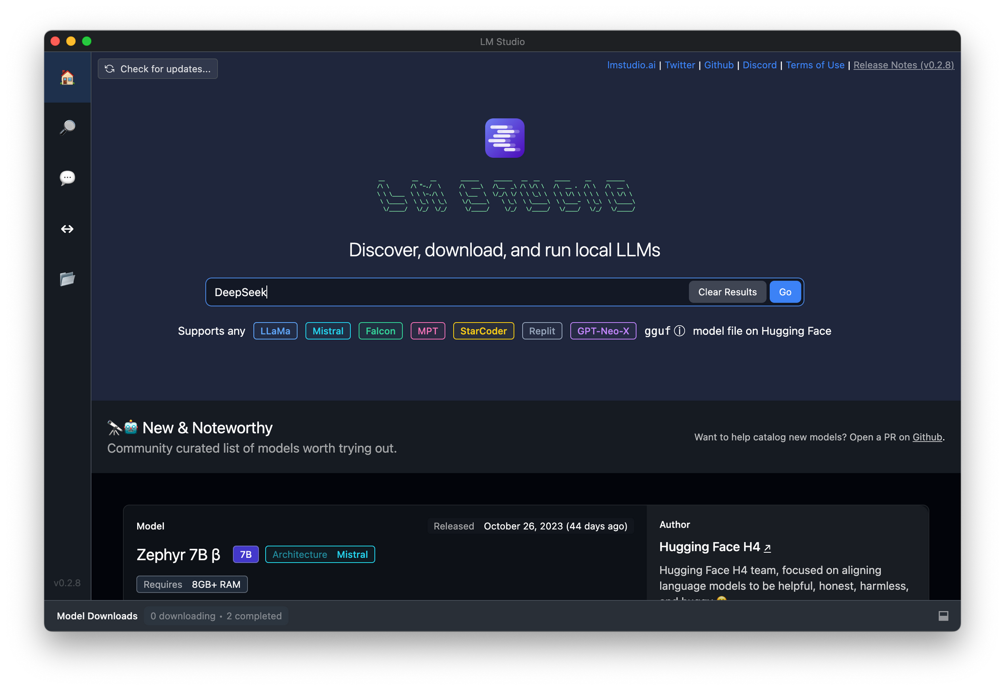Click the 0 downloading 2 completed status

[x=216, y=616]
